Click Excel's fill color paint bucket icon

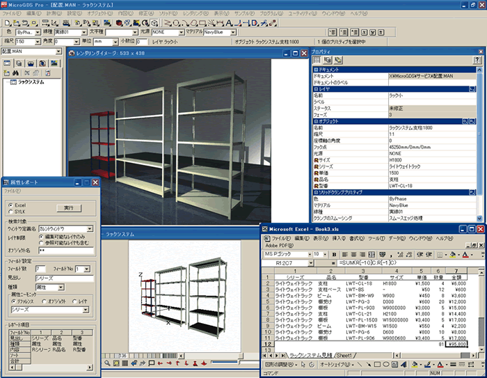pyautogui.click(x=453, y=255)
